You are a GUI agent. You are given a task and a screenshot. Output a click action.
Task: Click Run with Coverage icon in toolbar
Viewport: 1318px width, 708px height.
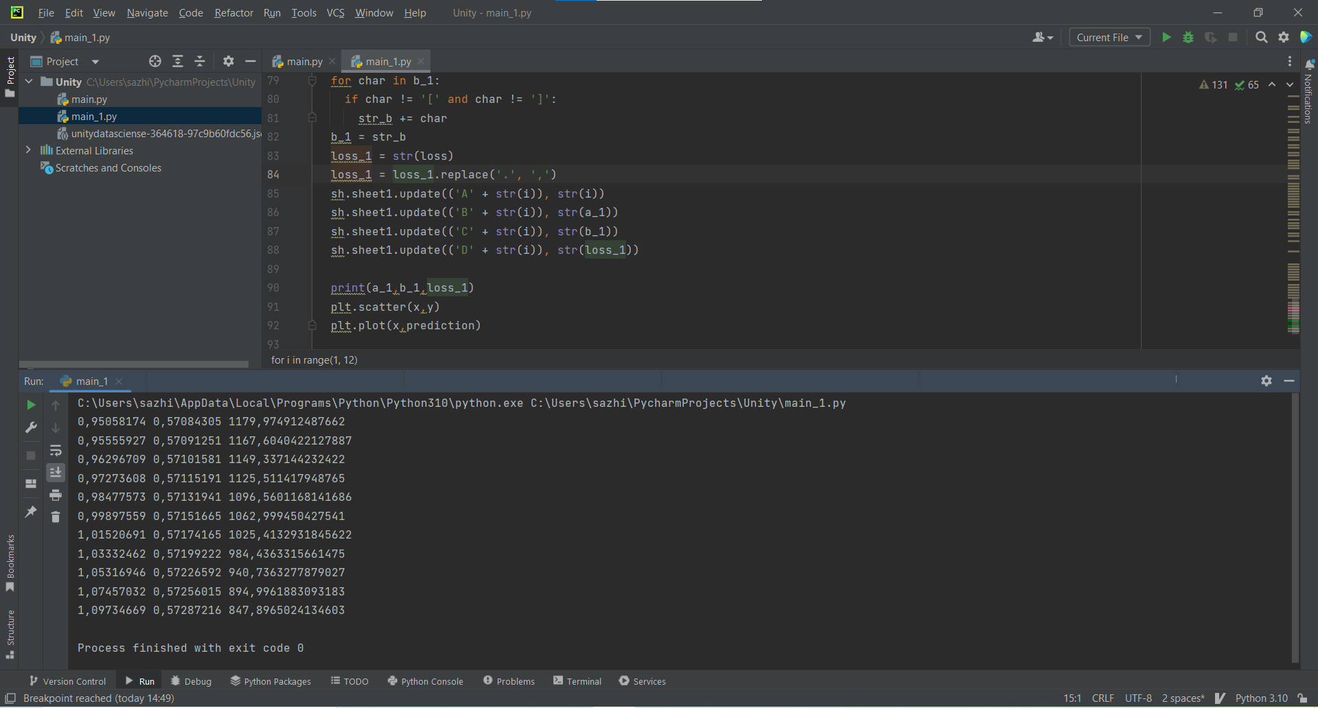point(1211,37)
